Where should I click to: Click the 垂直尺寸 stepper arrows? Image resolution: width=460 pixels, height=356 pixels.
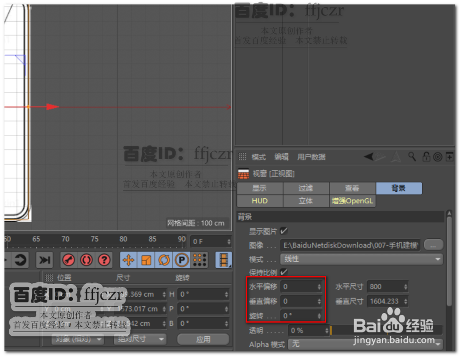click(x=406, y=301)
